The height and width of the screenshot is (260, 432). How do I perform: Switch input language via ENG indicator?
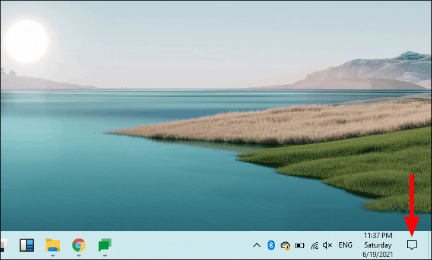(345, 245)
